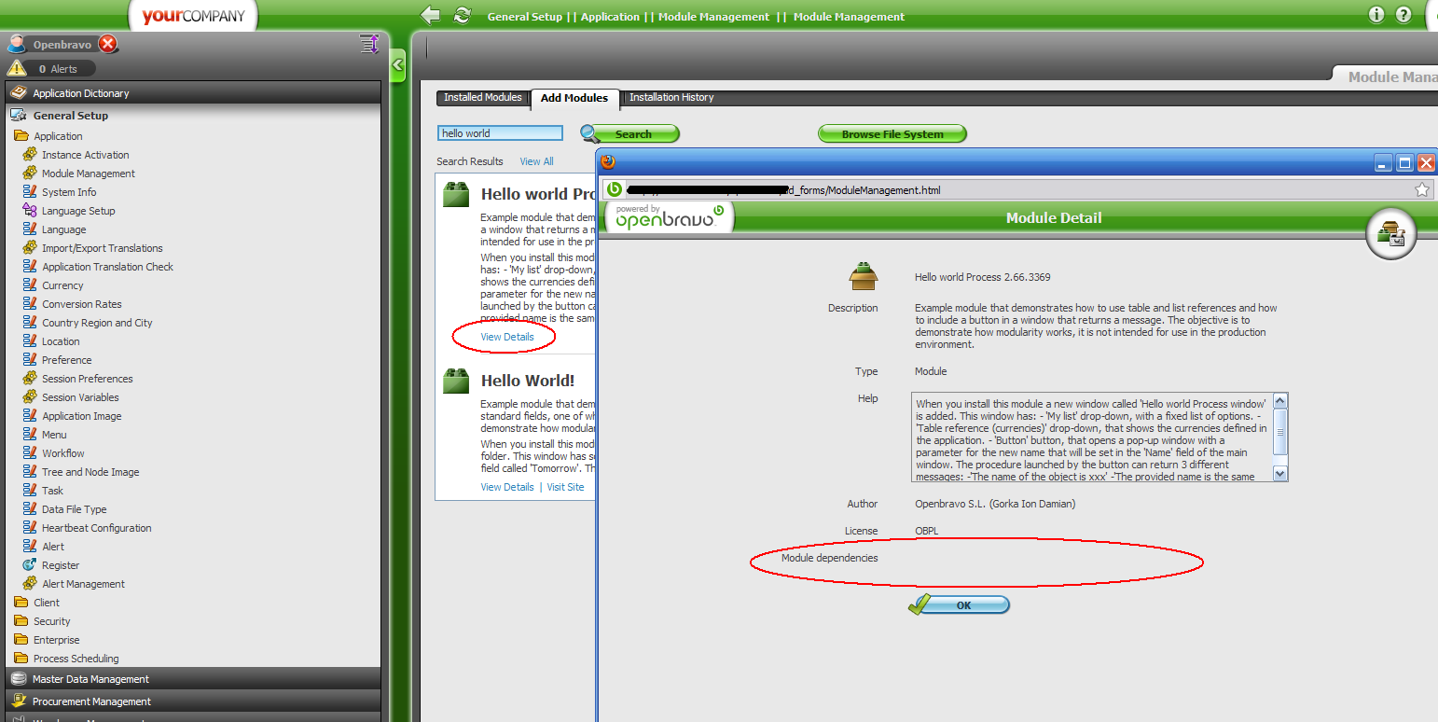Switch to the Installed Modules tab

pyautogui.click(x=483, y=98)
